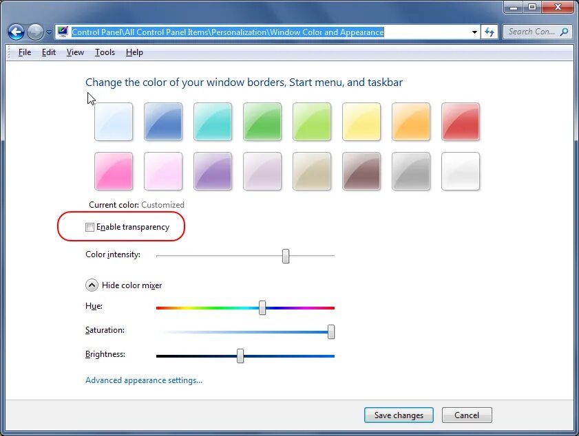Click the grayed Forward navigation arrow
The width and height of the screenshot is (579, 436).
point(35,32)
